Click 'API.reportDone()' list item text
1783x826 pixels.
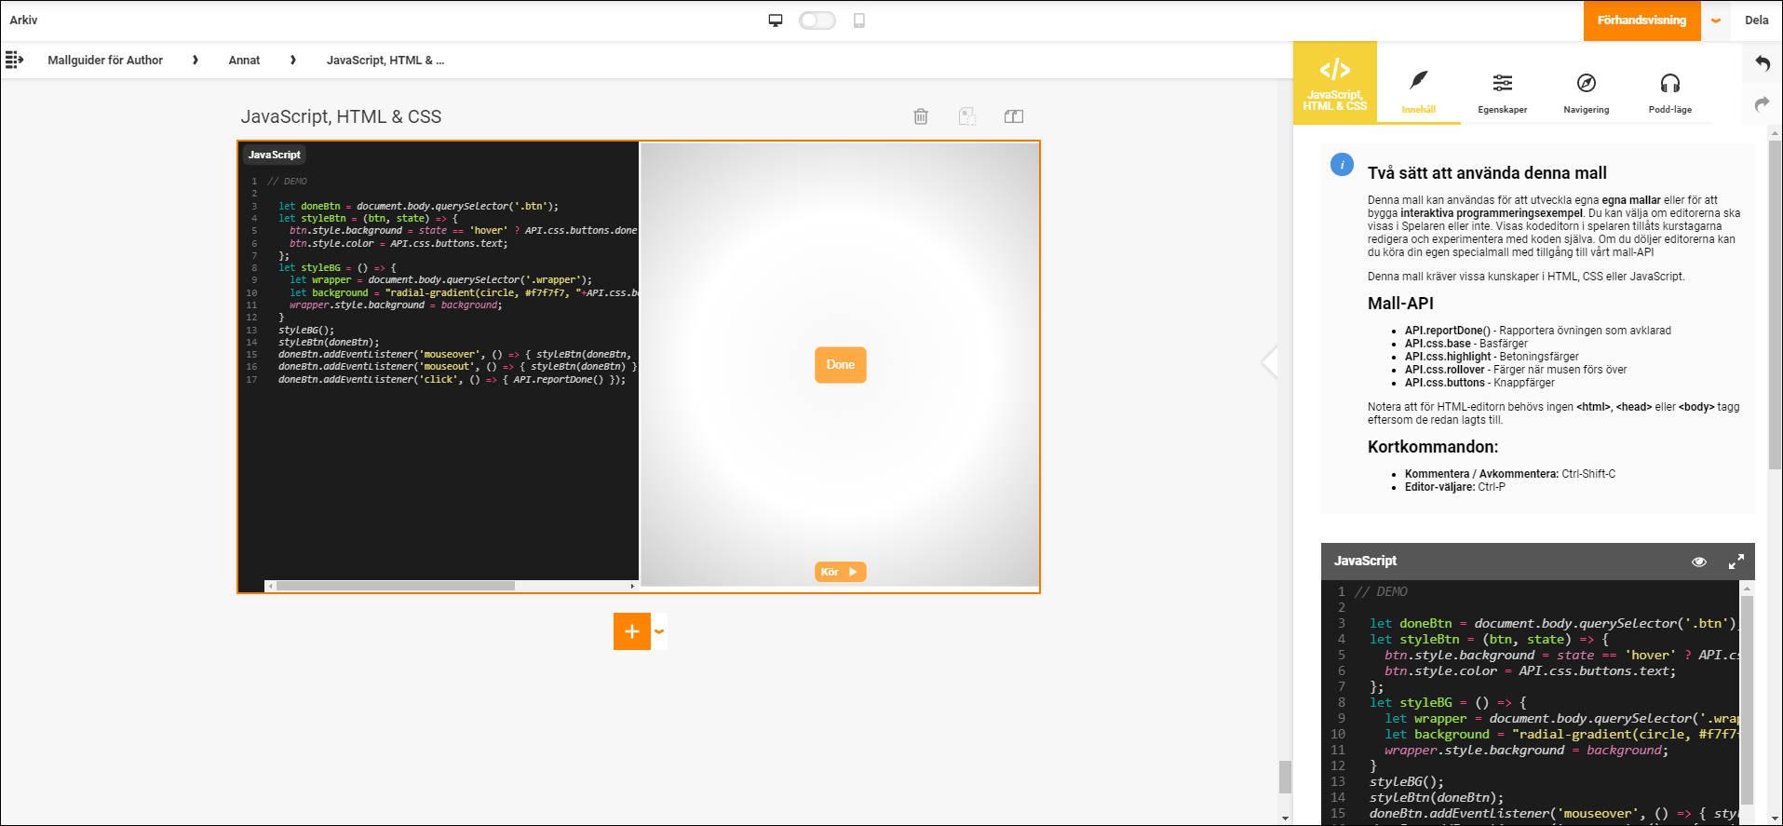point(1537,331)
